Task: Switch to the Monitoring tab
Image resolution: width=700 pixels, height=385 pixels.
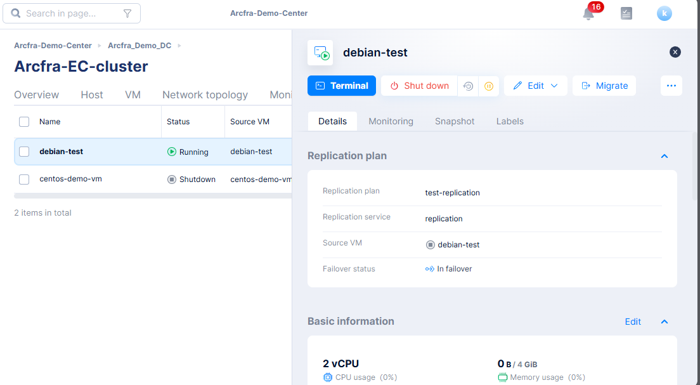Action: coord(391,121)
